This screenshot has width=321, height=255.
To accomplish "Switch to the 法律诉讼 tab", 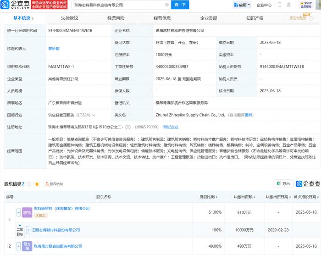I will [x=70, y=18].
